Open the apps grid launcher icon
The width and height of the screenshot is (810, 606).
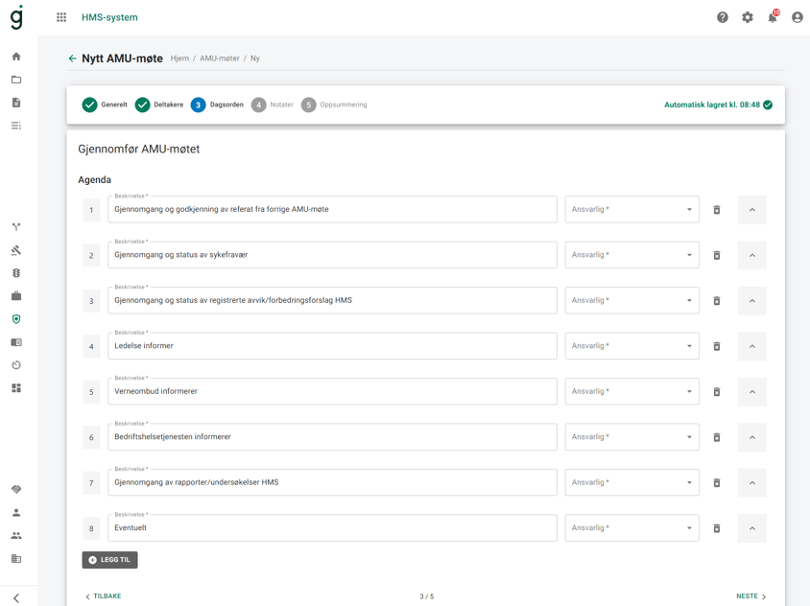point(61,17)
